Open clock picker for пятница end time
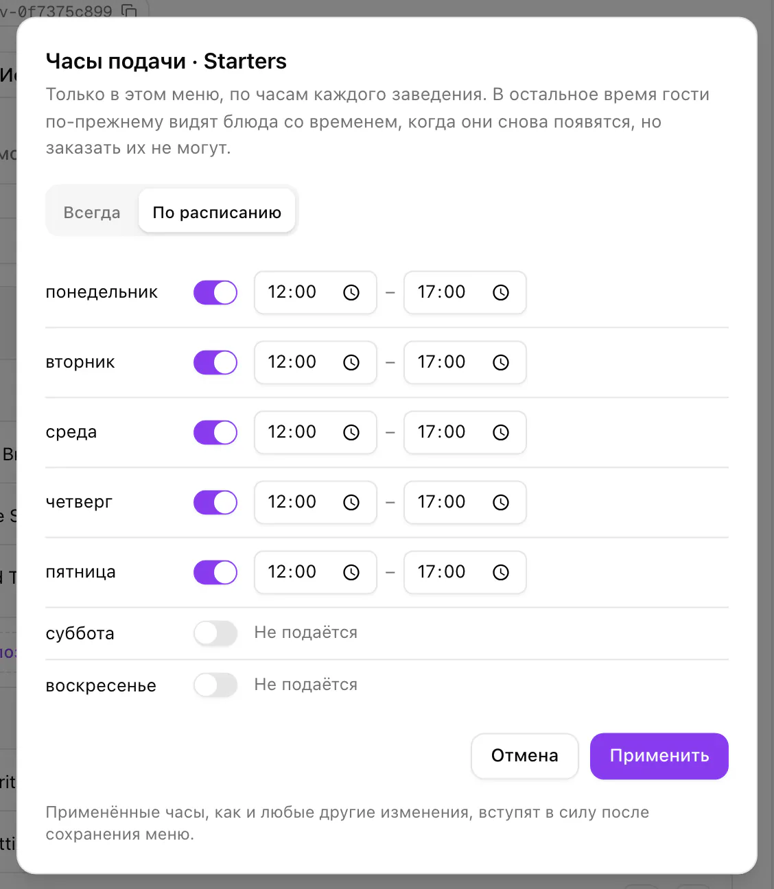Viewport: 774px width, 889px height. click(x=501, y=573)
